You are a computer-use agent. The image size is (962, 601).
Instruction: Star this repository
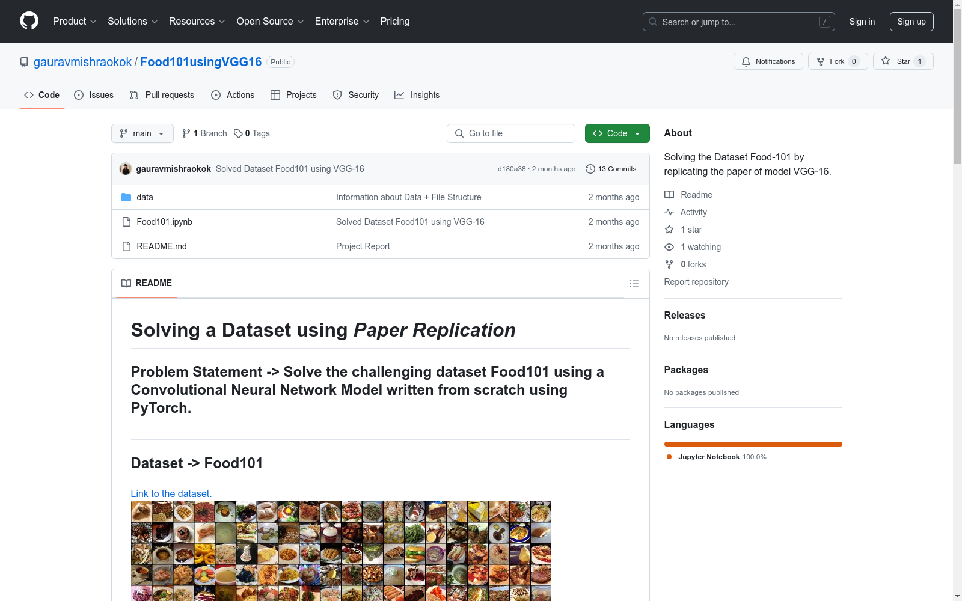click(x=902, y=61)
